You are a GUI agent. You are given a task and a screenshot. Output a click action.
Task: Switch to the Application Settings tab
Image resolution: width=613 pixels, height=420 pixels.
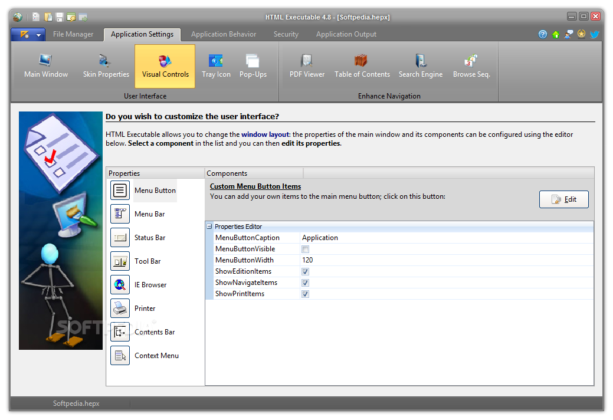(x=142, y=34)
